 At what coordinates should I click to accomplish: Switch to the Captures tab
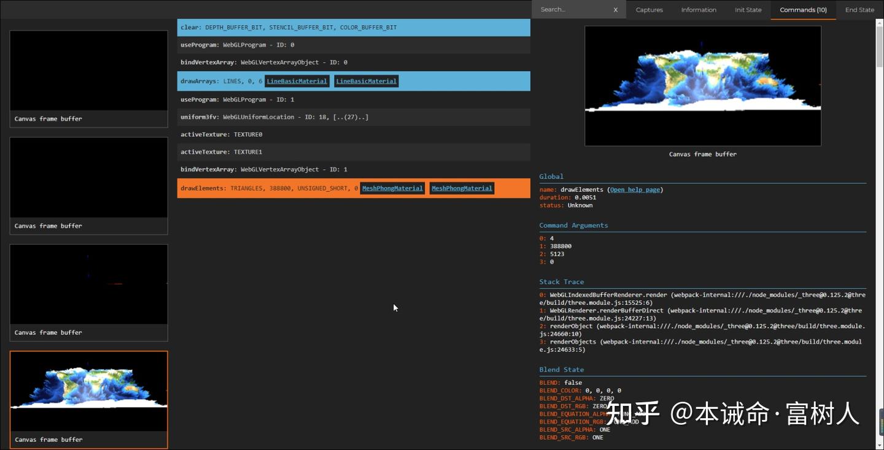coord(649,9)
